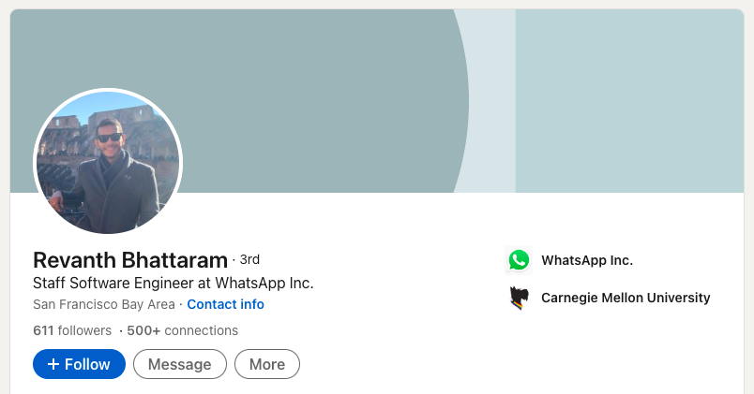Open the profile photo of Revanth
754x394 pixels.
tap(108, 162)
